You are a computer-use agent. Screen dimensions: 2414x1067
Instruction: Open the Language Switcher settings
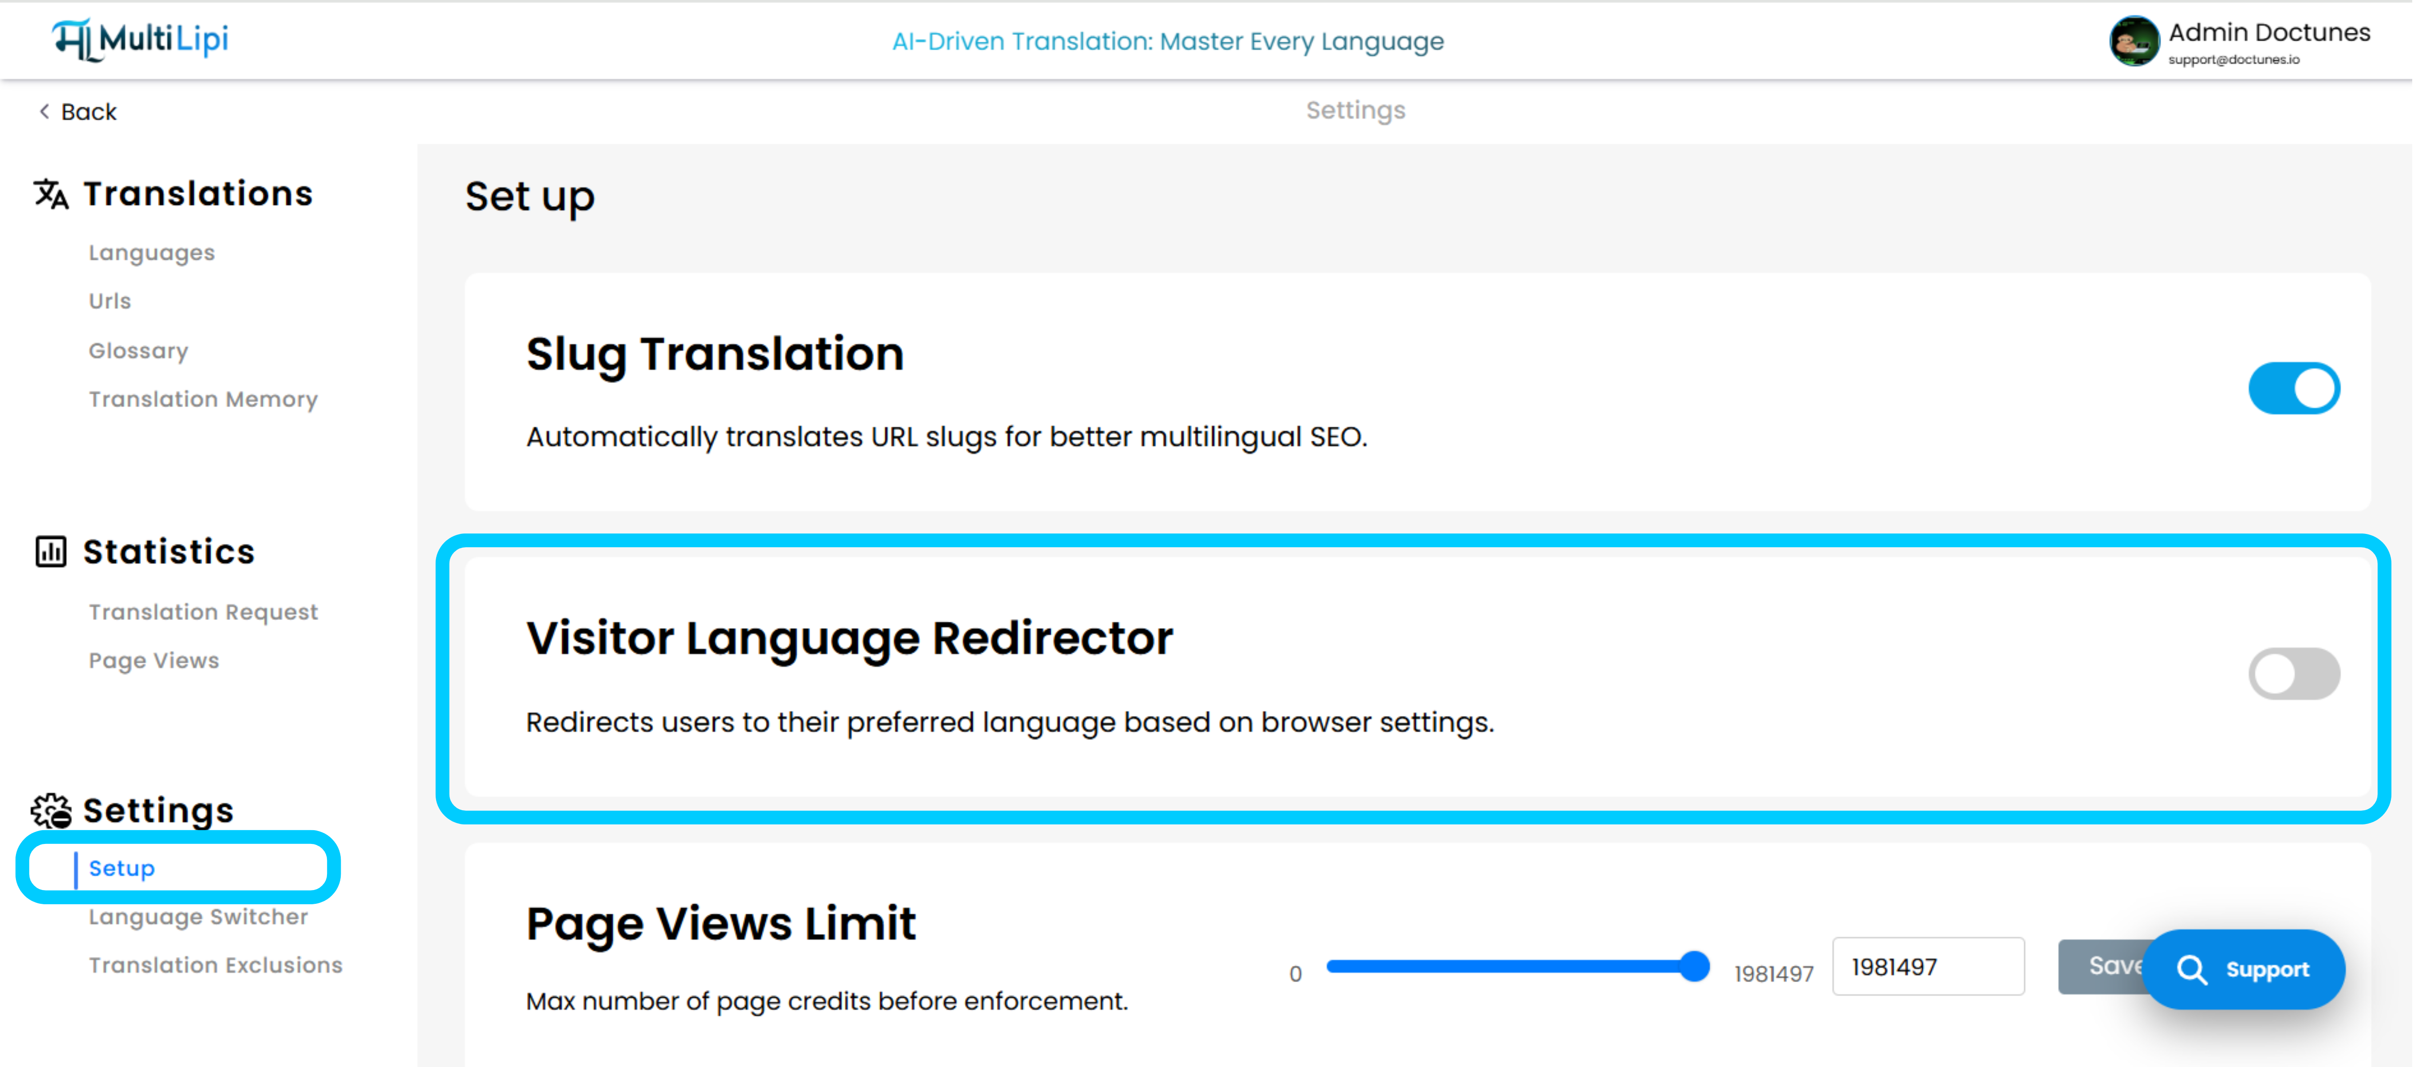pyautogui.click(x=199, y=916)
